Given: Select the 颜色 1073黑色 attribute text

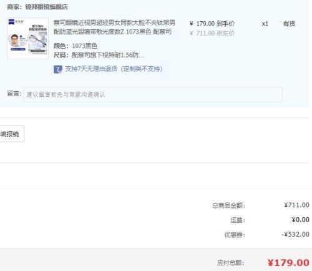Looking at the screenshot, I should click(x=76, y=46).
